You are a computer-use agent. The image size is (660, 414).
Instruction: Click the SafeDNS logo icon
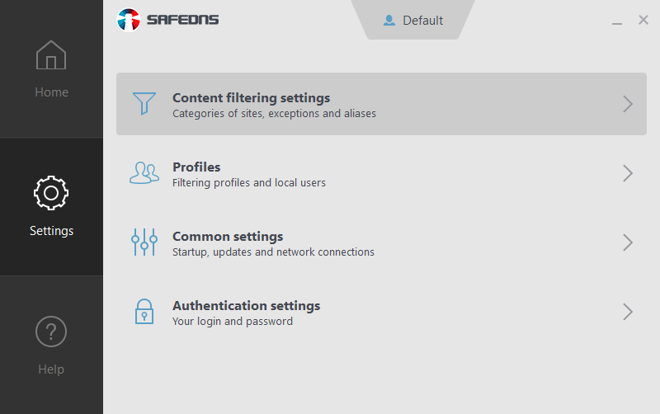(x=129, y=20)
